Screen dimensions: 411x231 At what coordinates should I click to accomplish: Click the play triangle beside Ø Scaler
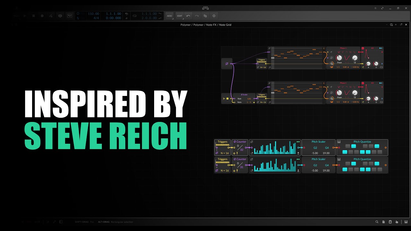(224, 98)
